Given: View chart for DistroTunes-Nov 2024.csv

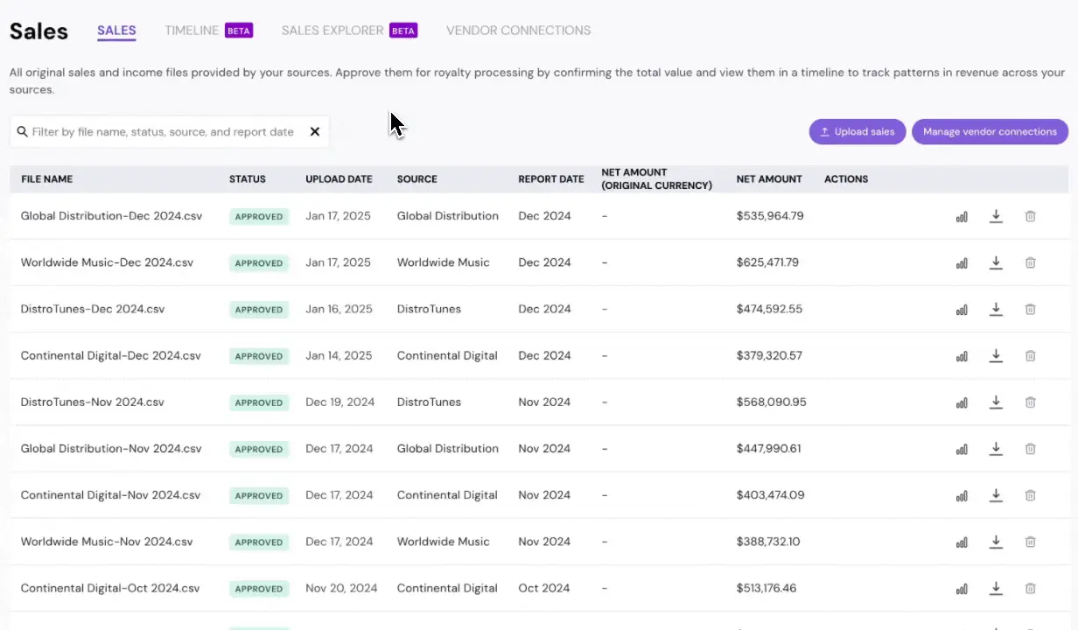Looking at the screenshot, I should 962,402.
